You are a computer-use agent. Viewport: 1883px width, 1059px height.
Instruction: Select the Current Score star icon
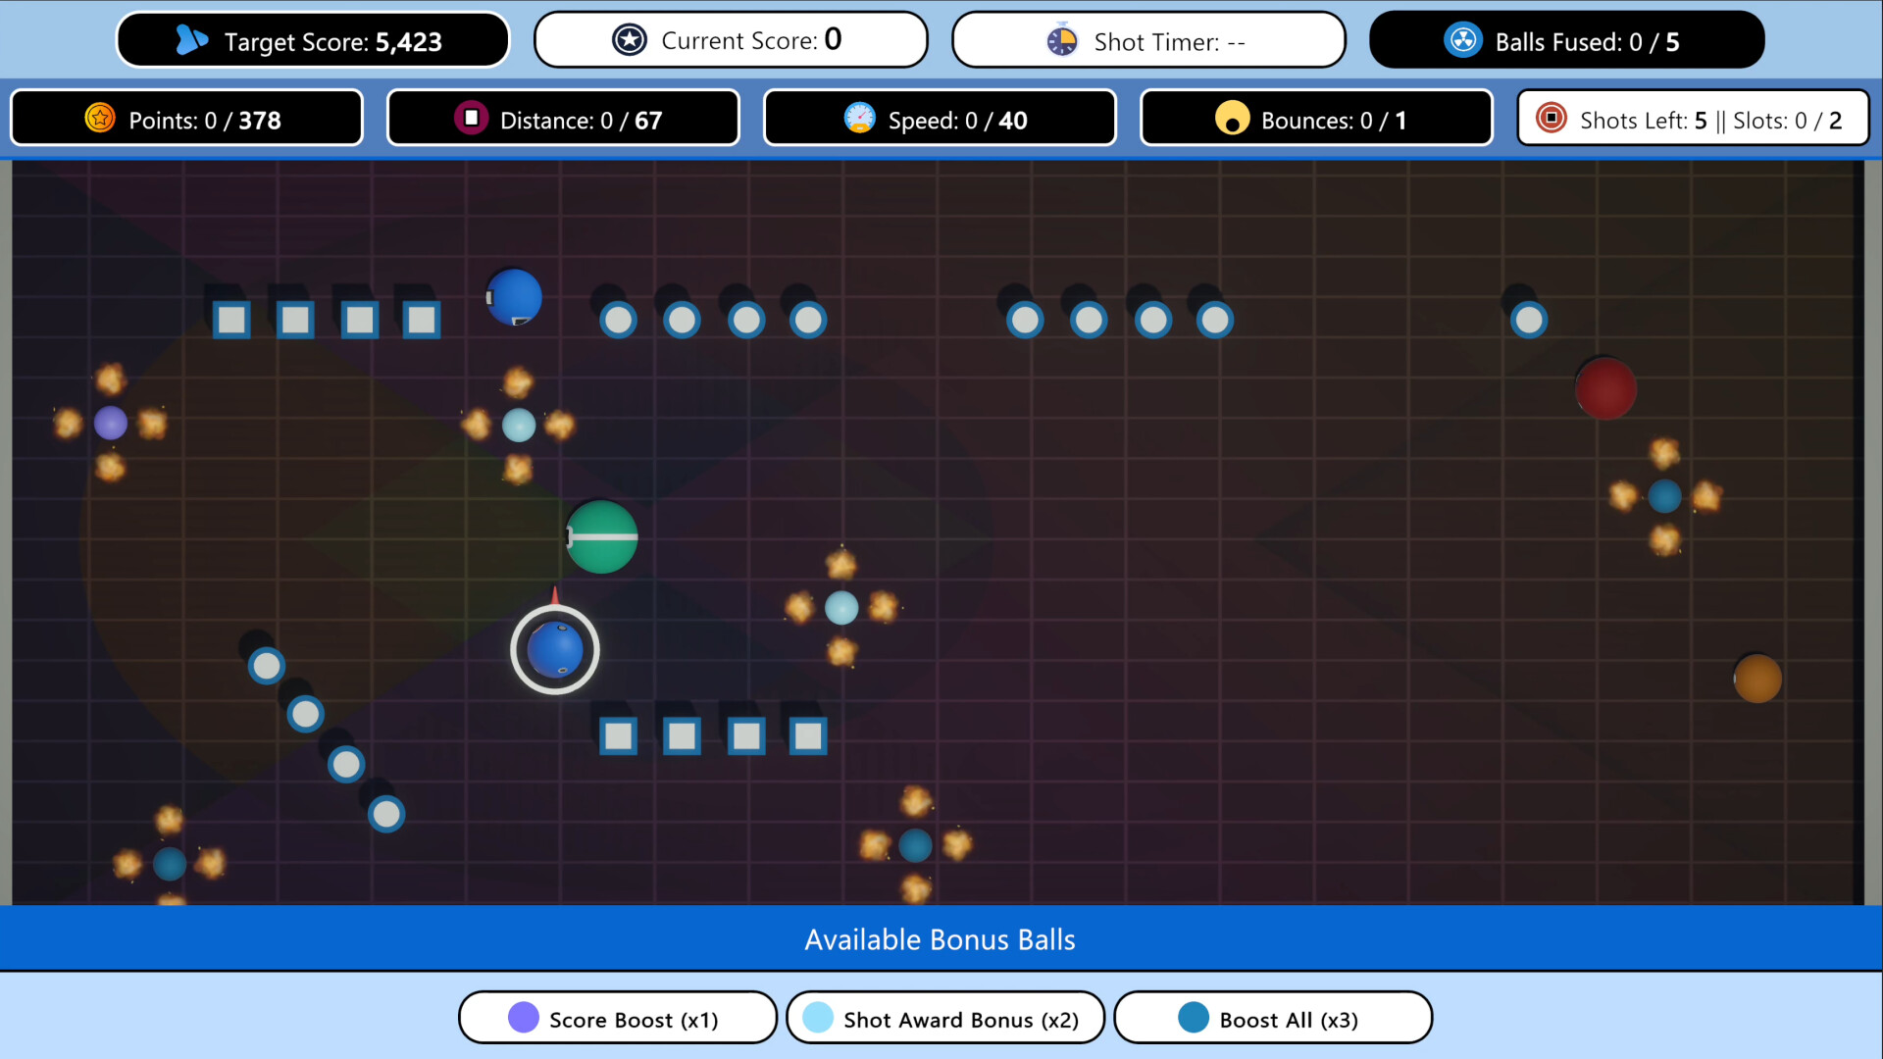click(x=629, y=39)
